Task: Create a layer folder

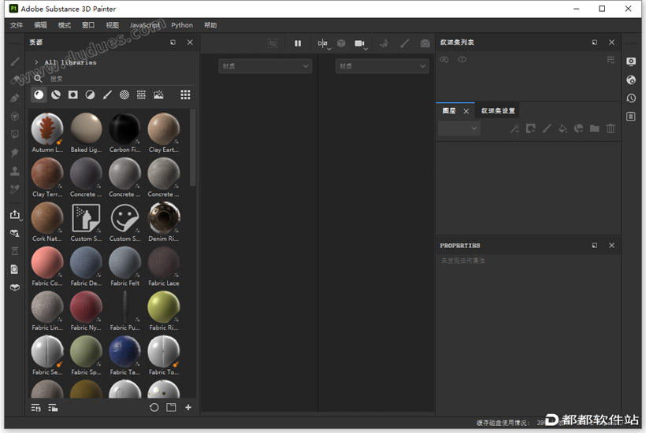Action: [x=595, y=129]
